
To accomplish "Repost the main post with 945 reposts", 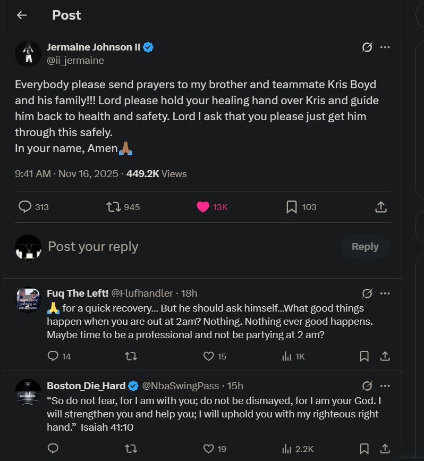I will [x=114, y=207].
